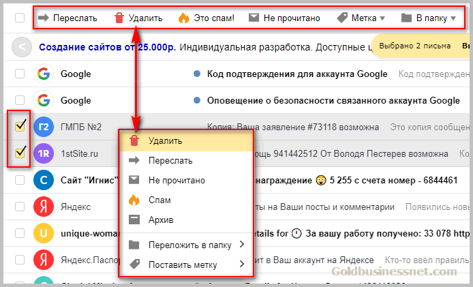The image size is (473, 287).
Task: Open the Метка dropdown arrow
Action: (x=382, y=18)
